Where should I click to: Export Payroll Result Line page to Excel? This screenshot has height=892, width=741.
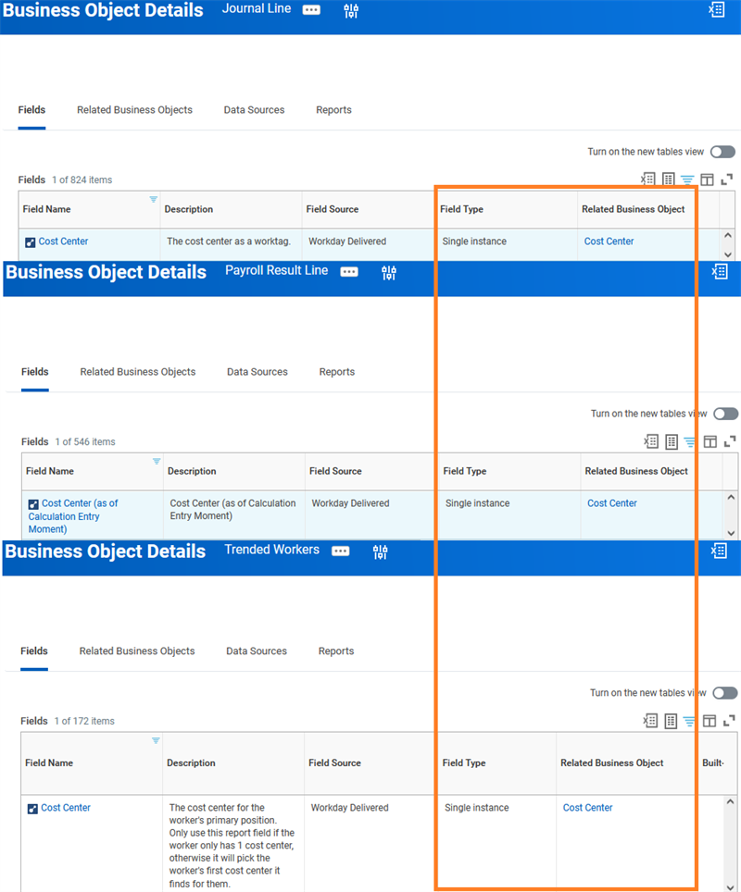pos(720,271)
